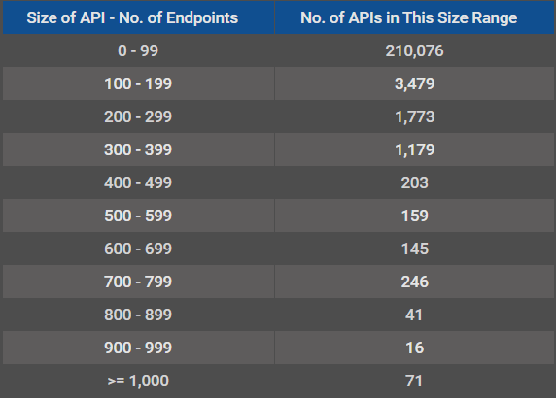Click the '300 - 399' range cell
Viewport: 556px width, 398px height.
[138, 149]
